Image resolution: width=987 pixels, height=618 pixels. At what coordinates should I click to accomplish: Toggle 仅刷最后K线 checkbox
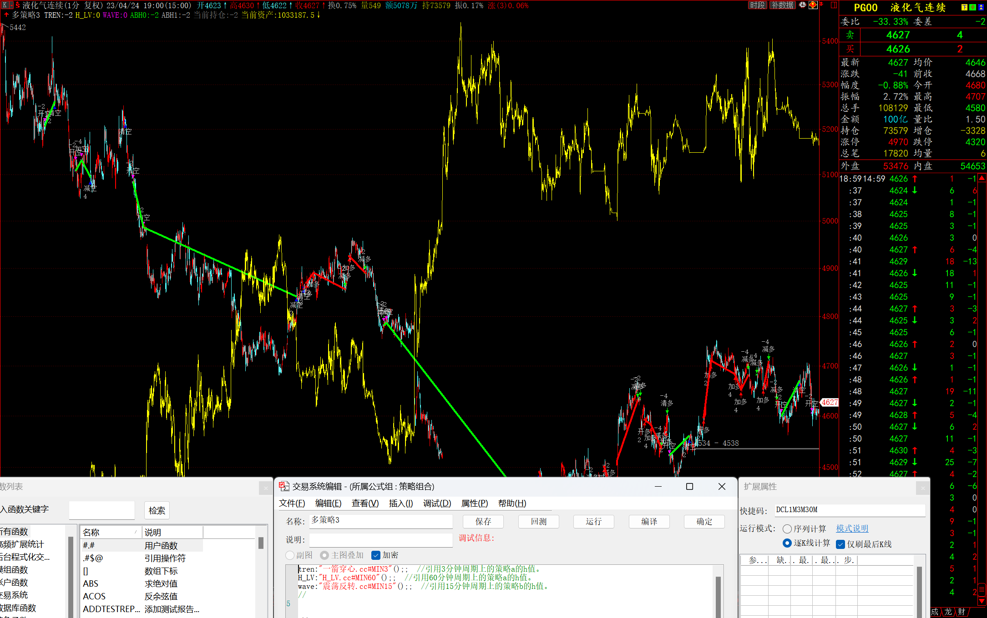point(840,544)
